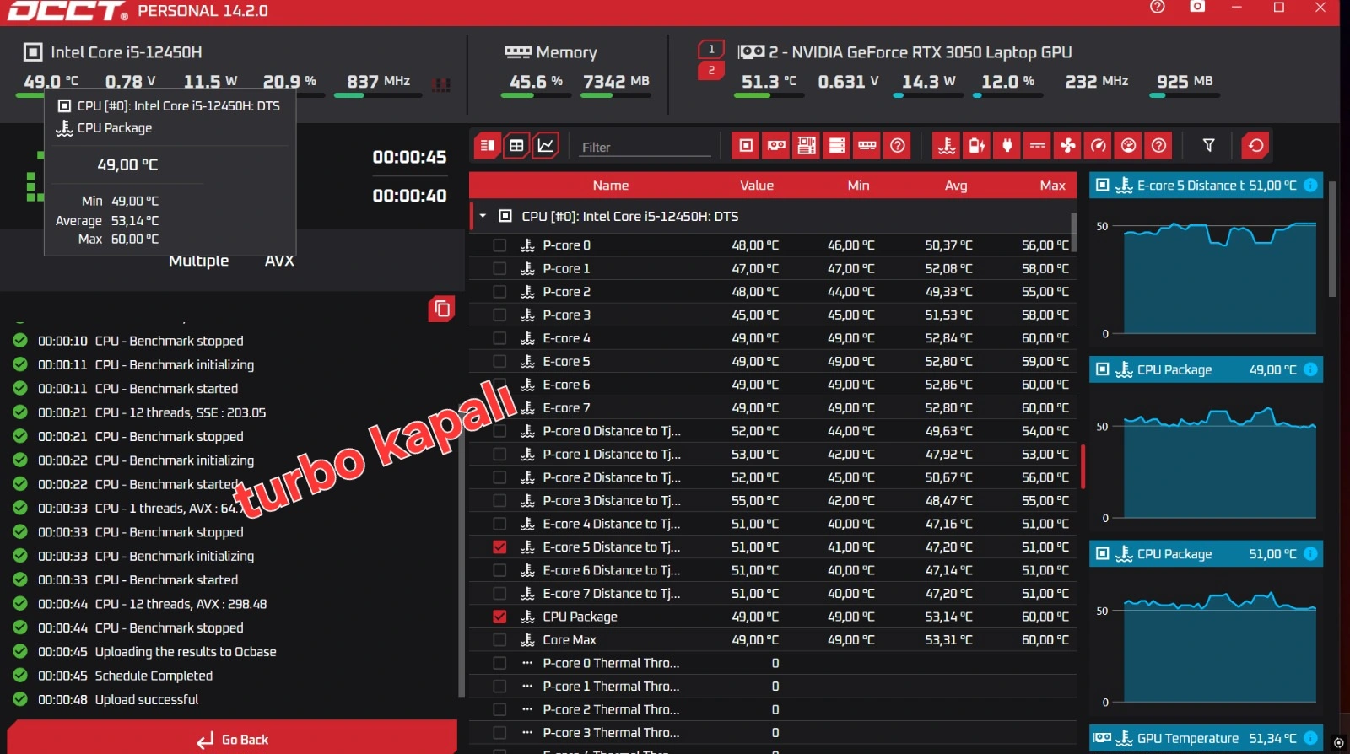Sort by the Name column header
Viewport: 1350px width, 754px height.
coord(610,186)
